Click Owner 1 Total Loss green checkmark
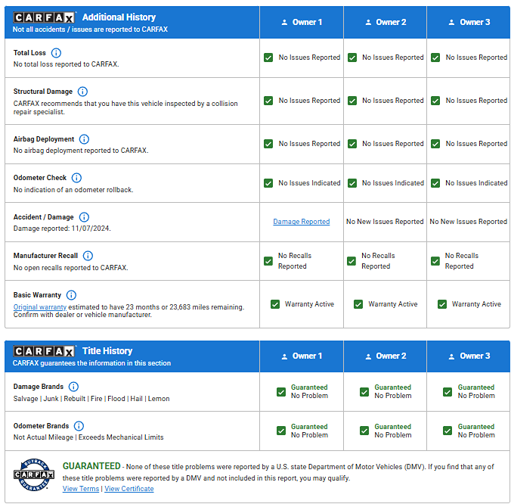Image resolution: width=511 pixels, height=504 pixels. [268, 58]
